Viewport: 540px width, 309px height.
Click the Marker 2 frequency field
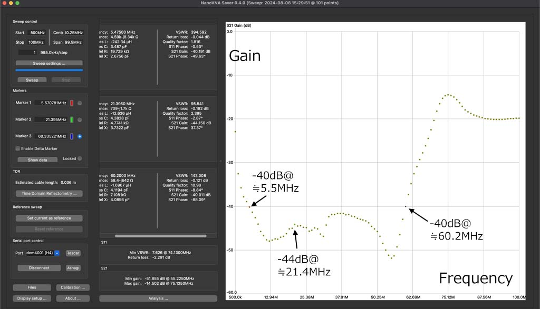pyautogui.click(x=51, y=120)
